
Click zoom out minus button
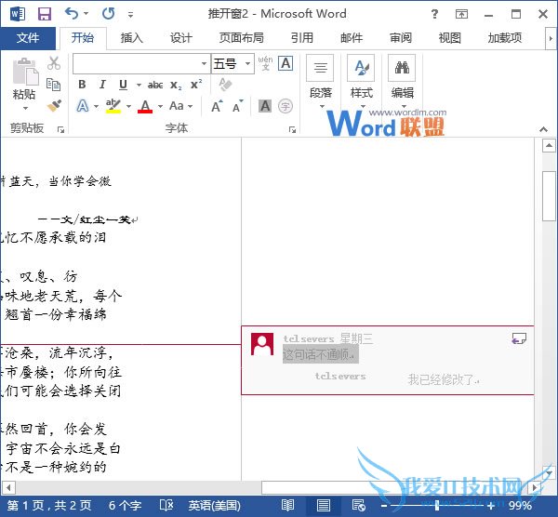[384, 505]
